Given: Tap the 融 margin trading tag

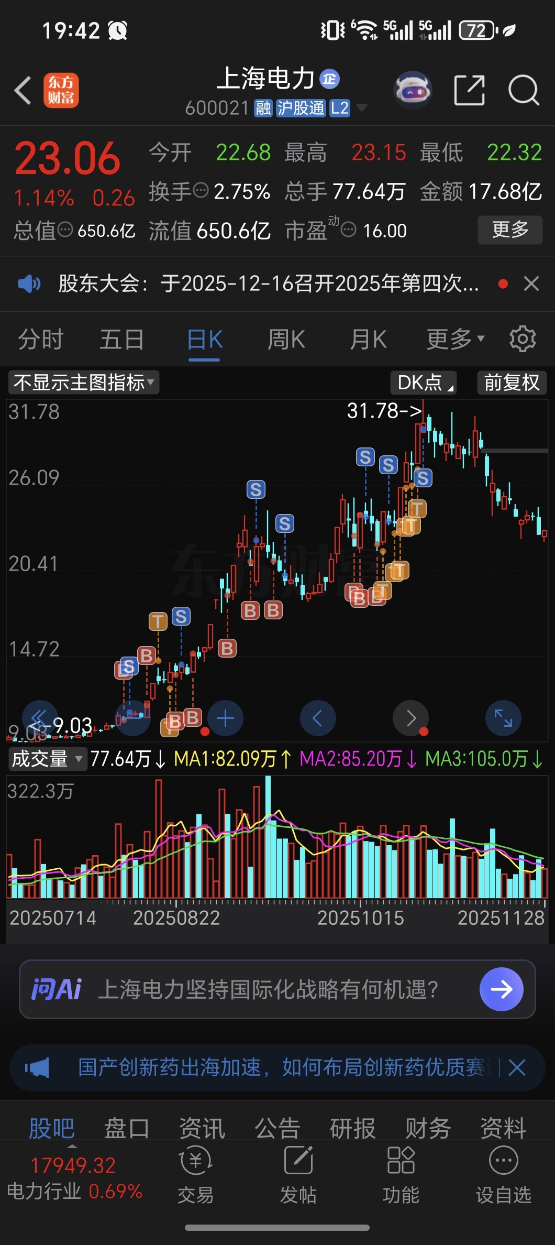Looking at the screenshot, I should point(263,108).
